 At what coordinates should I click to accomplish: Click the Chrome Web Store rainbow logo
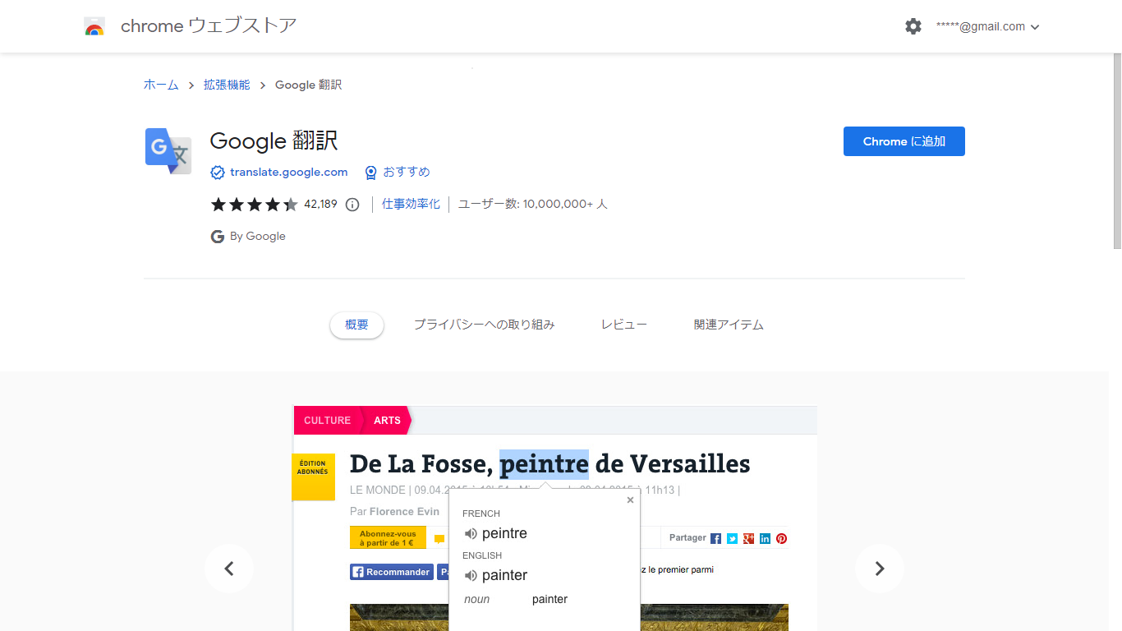pyautogui.click(x=94, y=26)
